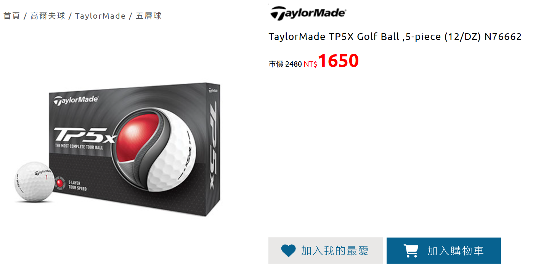Click the large TP5x logo on the box front
541x269 pixels.
click(84, 136)
